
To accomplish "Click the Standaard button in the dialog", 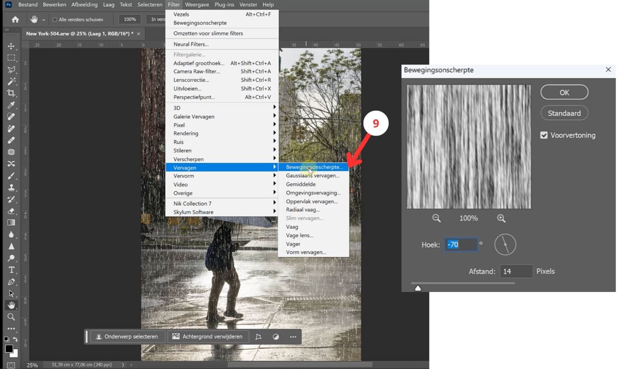I will pyautogui.click(x=564, y=113).
